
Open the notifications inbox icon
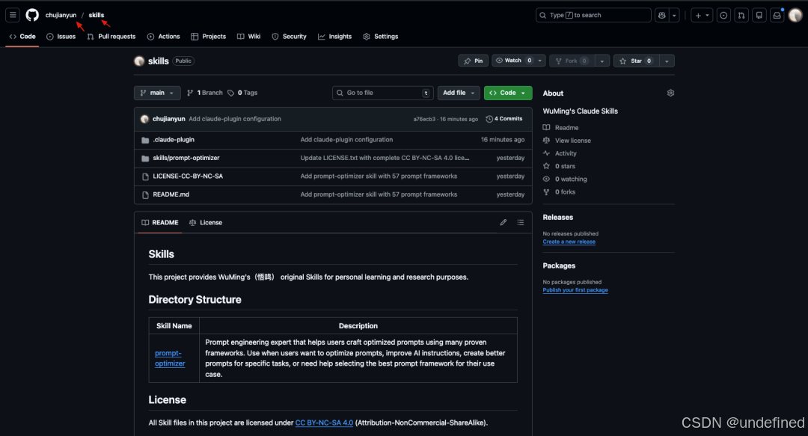tap(777, 16)
